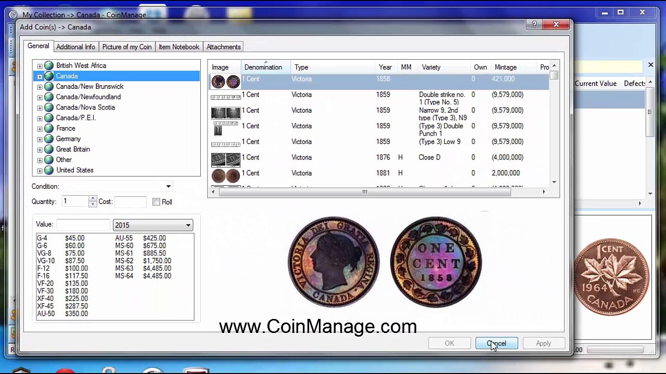Click the coin list horizontal scroll right arrow
Screen dimensions: 666x374
click(x=544, y=192)
